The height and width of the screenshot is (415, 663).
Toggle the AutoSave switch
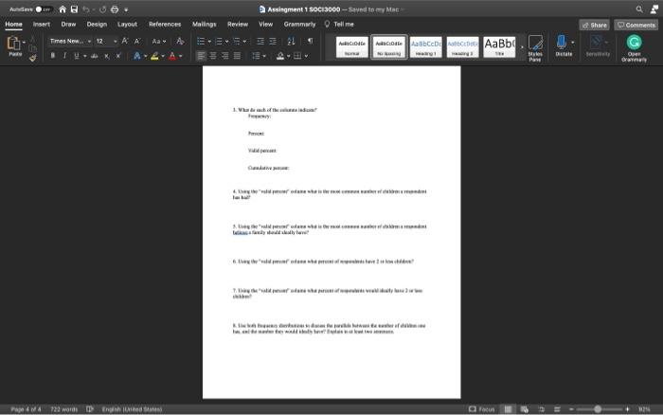click(x=44, y=9)
